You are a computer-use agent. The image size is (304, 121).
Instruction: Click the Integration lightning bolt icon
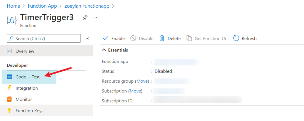tap(9, 88)
